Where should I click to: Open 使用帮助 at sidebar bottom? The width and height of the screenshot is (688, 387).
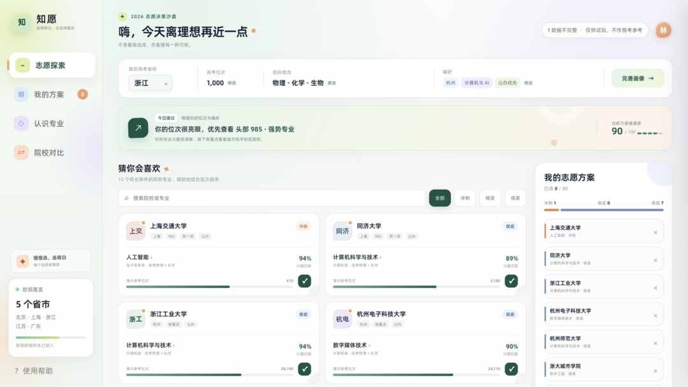(34, 371)
